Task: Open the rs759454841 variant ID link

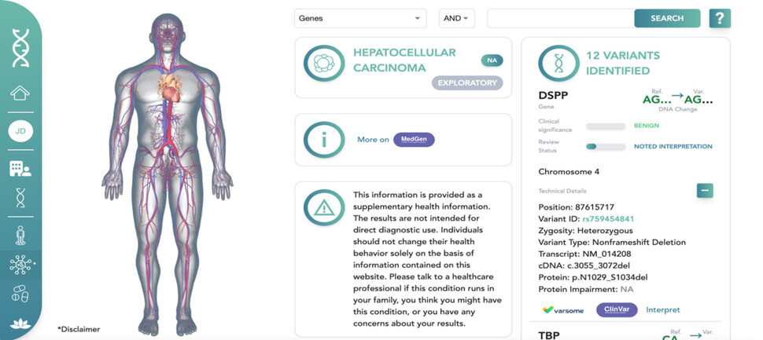Action: tap(608, 218)
